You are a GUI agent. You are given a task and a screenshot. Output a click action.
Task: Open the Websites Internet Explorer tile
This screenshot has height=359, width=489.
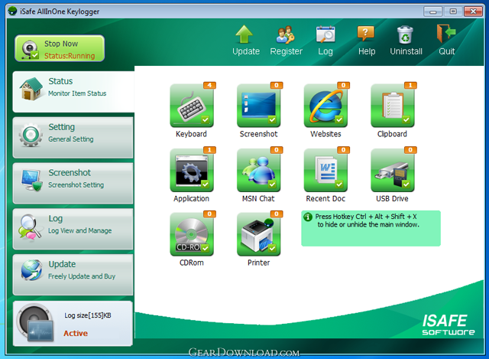click(325, 106)
